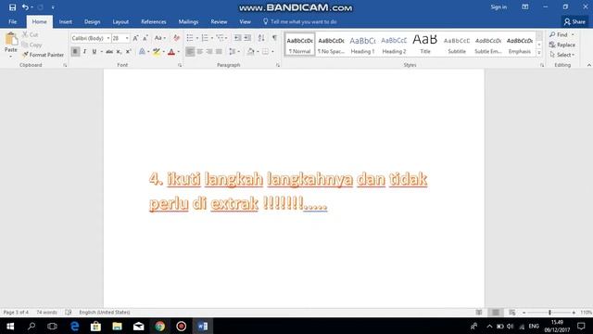Center align the paragraph
The width and height of the screenshot is (593, 334).
click(200, 52)
